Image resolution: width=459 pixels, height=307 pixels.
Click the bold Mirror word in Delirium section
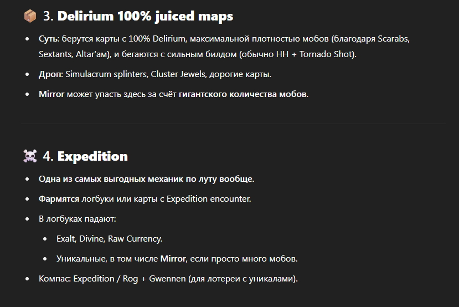point(51,94)
